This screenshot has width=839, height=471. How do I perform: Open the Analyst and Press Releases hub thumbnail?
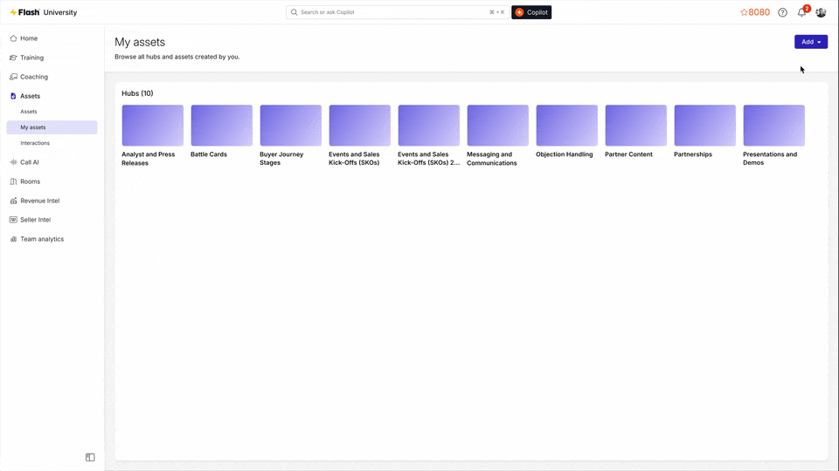point(152,126)
